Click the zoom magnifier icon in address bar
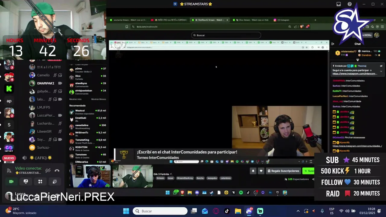The width and height of the screenshot is (386, 217). pos(290,27)
